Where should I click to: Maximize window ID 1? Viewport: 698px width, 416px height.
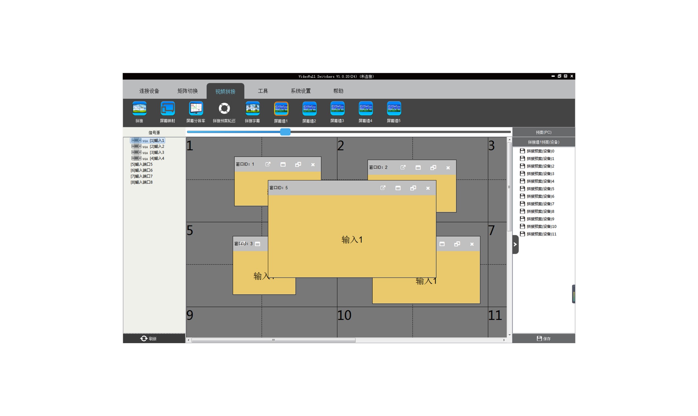pyautogui.click(x=283, y=164)
